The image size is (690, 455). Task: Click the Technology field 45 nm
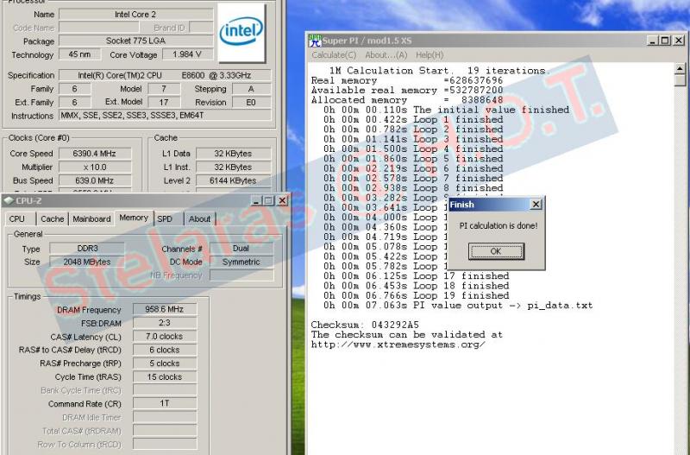79,54
